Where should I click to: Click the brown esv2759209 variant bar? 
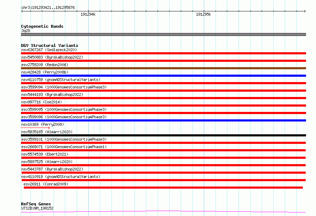click(163, 68)
